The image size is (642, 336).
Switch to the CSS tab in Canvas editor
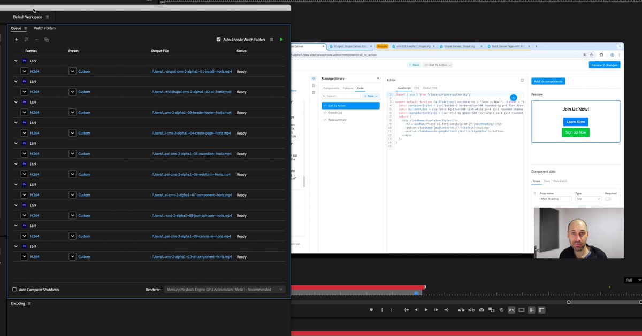[x=417, y=88]
